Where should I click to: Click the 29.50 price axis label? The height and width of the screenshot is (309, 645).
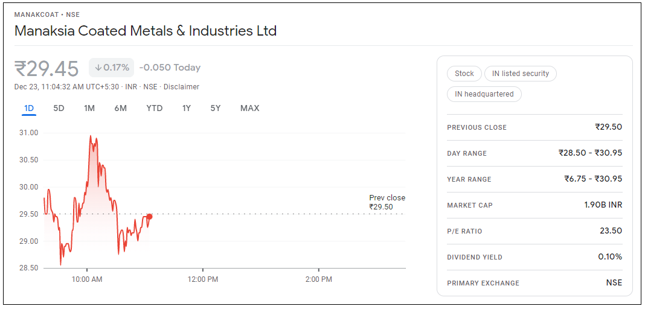29,214
